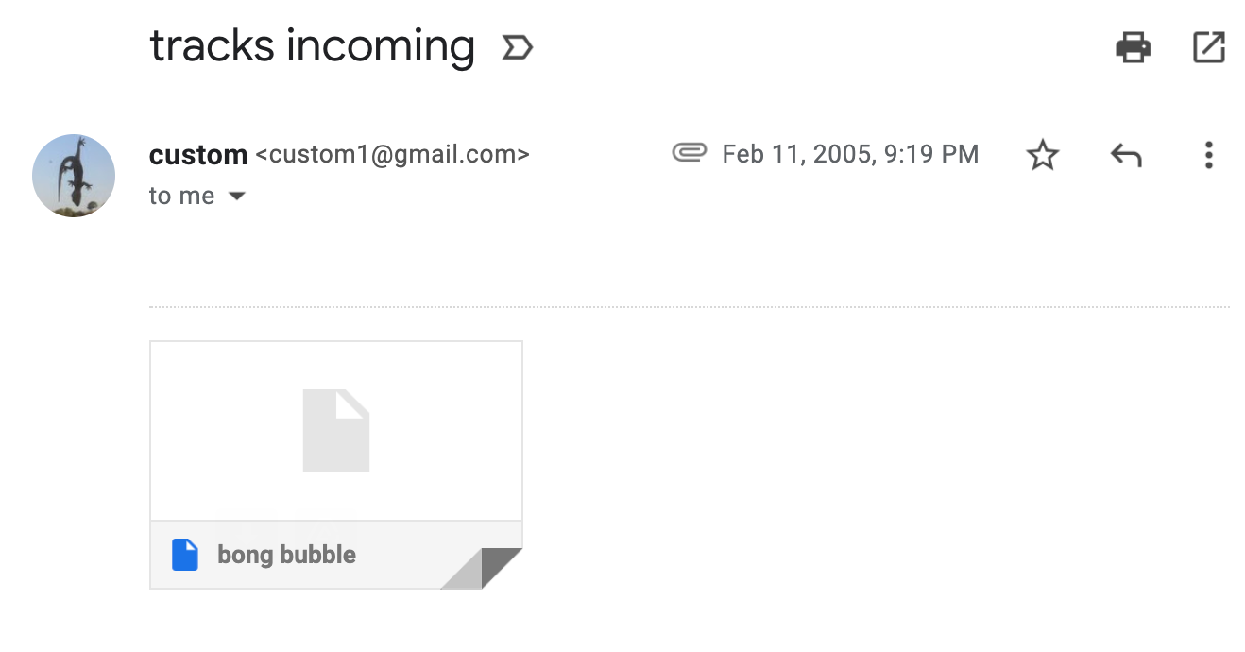Click the blue document icon on the attachment
This screenshot has width=1245, height=652.
[x=185, y=555]
